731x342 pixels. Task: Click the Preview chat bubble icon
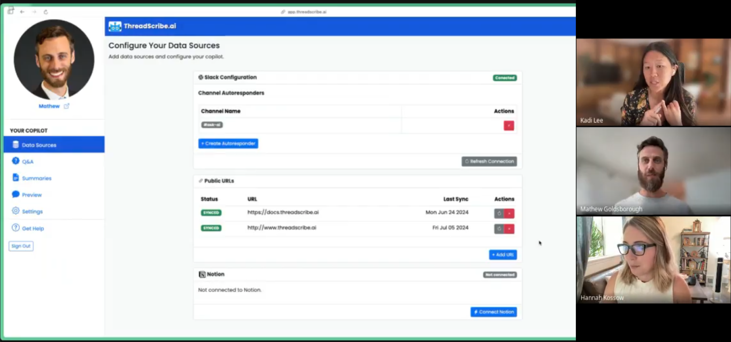(16, 195)
